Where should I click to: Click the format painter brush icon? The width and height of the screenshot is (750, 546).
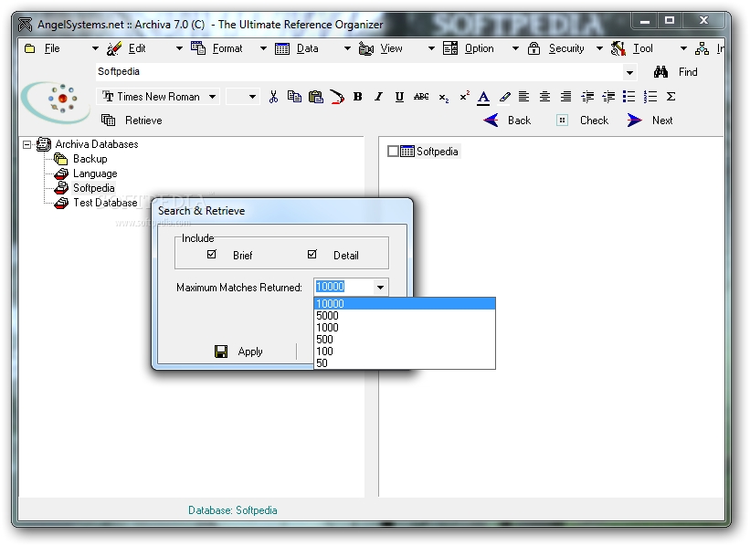pos(337,97)
